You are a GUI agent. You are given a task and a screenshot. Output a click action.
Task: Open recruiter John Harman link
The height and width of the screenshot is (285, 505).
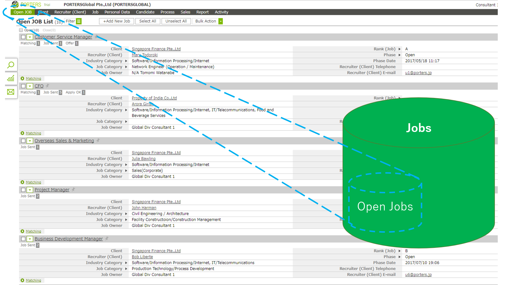click(x=144, y=208)
